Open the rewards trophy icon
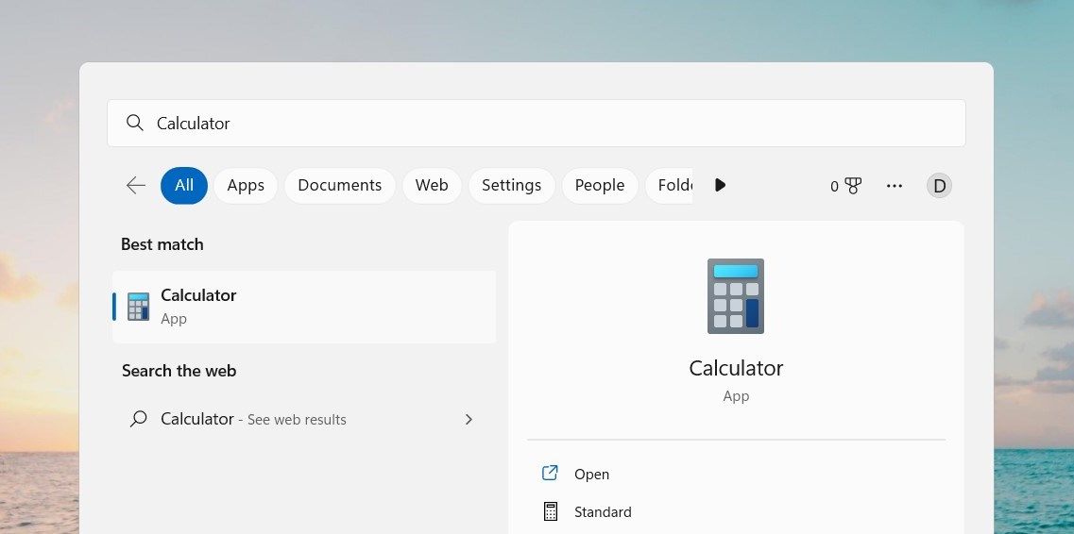Image resolution: width=1074 pixels, height=534 pixels. point(852,186)
